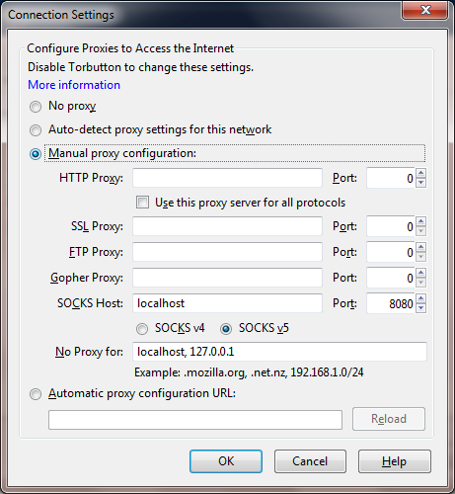Viewport: 455px width, 494px height.
Task: Click the No Proxy for text field
Action: 279,352
